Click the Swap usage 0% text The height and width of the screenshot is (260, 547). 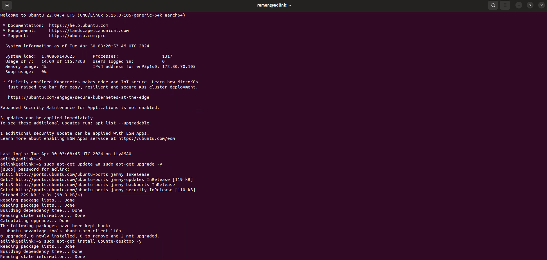coord(26,72)
